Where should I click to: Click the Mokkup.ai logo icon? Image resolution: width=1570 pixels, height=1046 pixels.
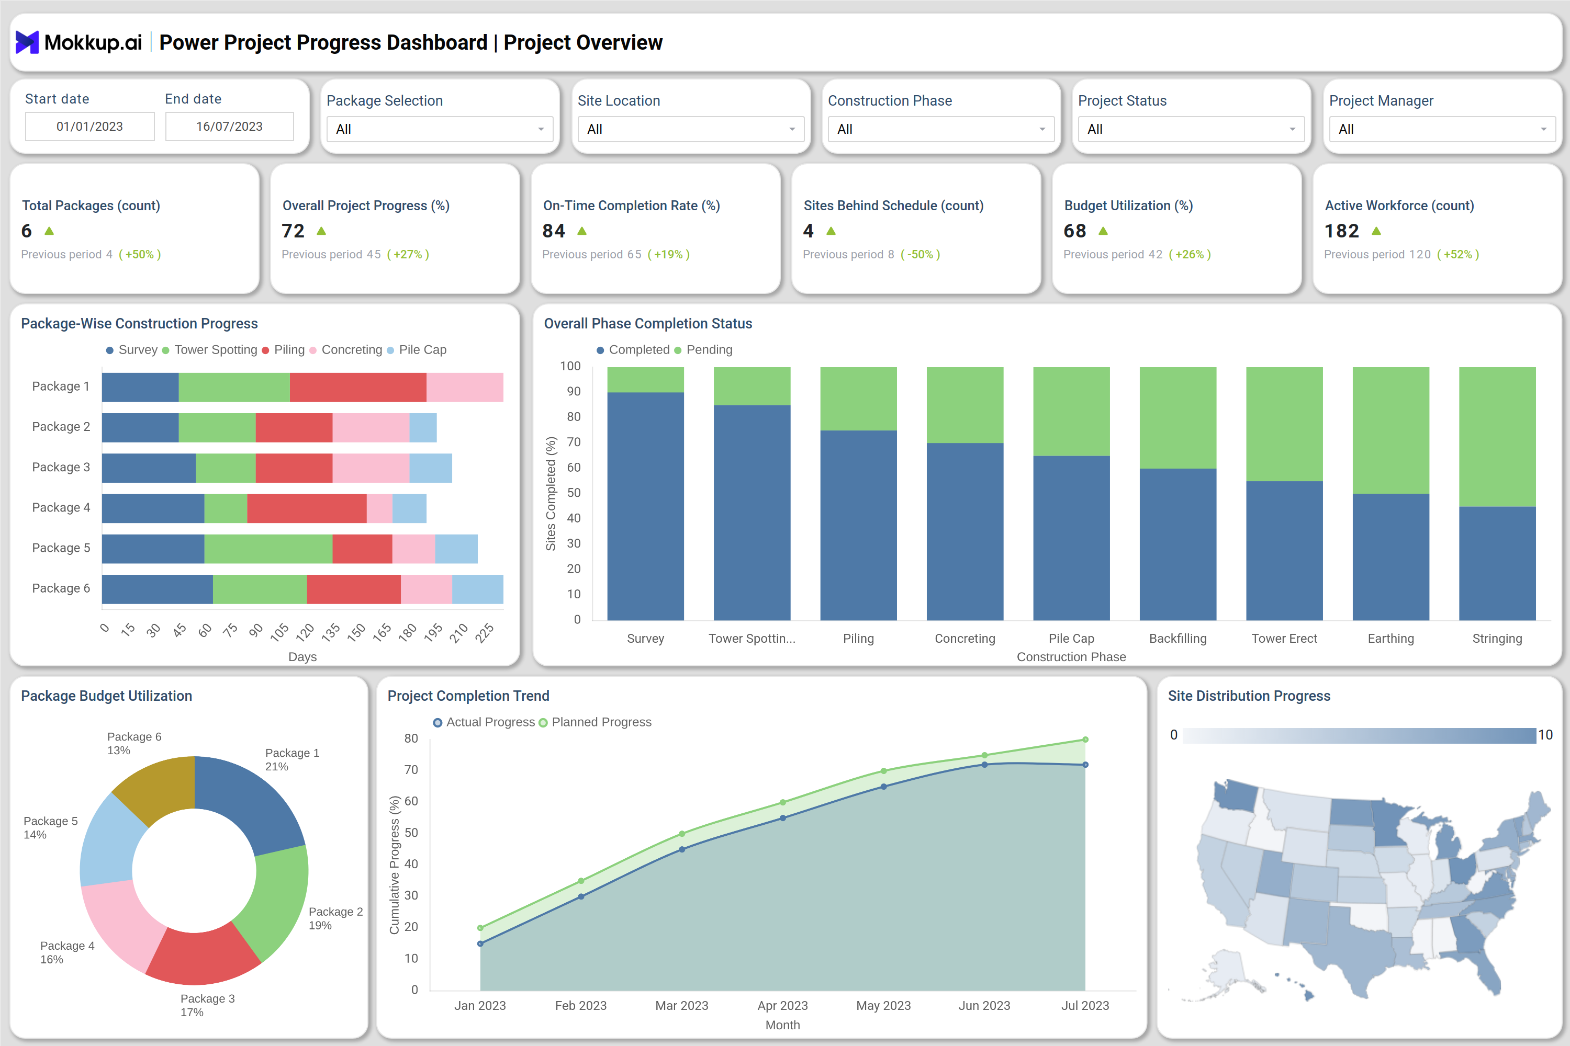click(27, 42)
